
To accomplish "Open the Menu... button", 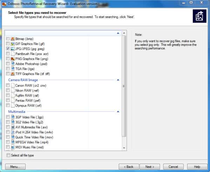I will 15,167.
